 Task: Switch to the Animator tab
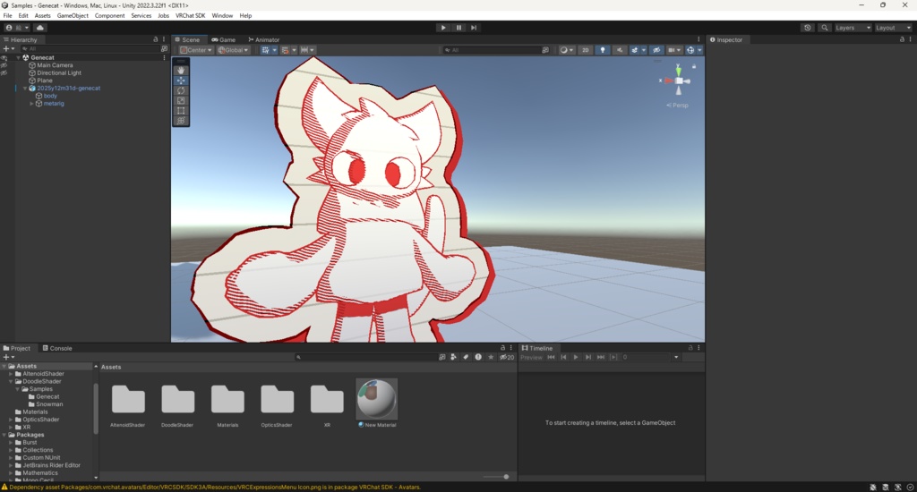264,39
